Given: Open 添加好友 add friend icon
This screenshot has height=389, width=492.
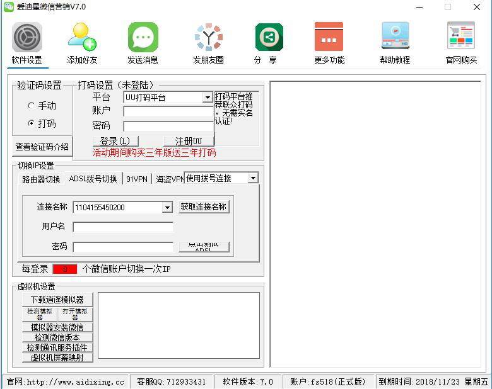Looking at the screenshot, I should (82, 37).
